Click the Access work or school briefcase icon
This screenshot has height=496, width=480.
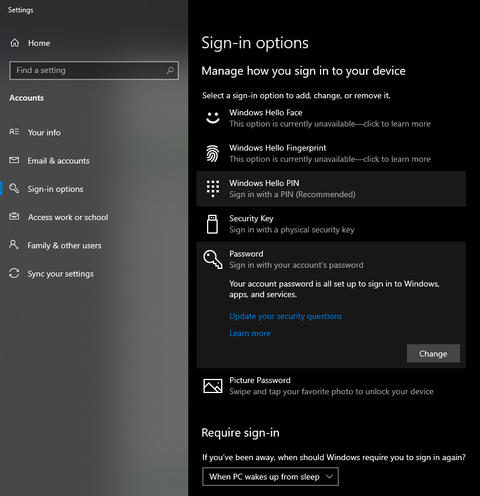click(x=14, y=217)
